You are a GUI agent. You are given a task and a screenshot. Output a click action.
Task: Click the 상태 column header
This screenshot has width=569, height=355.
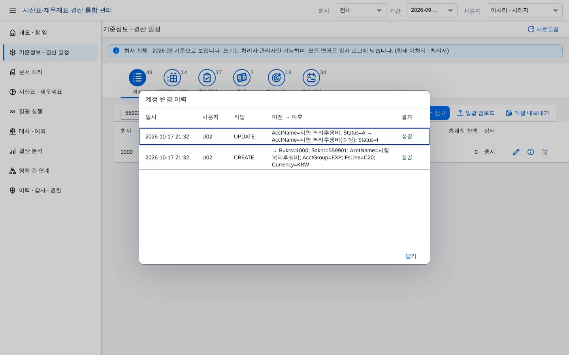(490, 131)
